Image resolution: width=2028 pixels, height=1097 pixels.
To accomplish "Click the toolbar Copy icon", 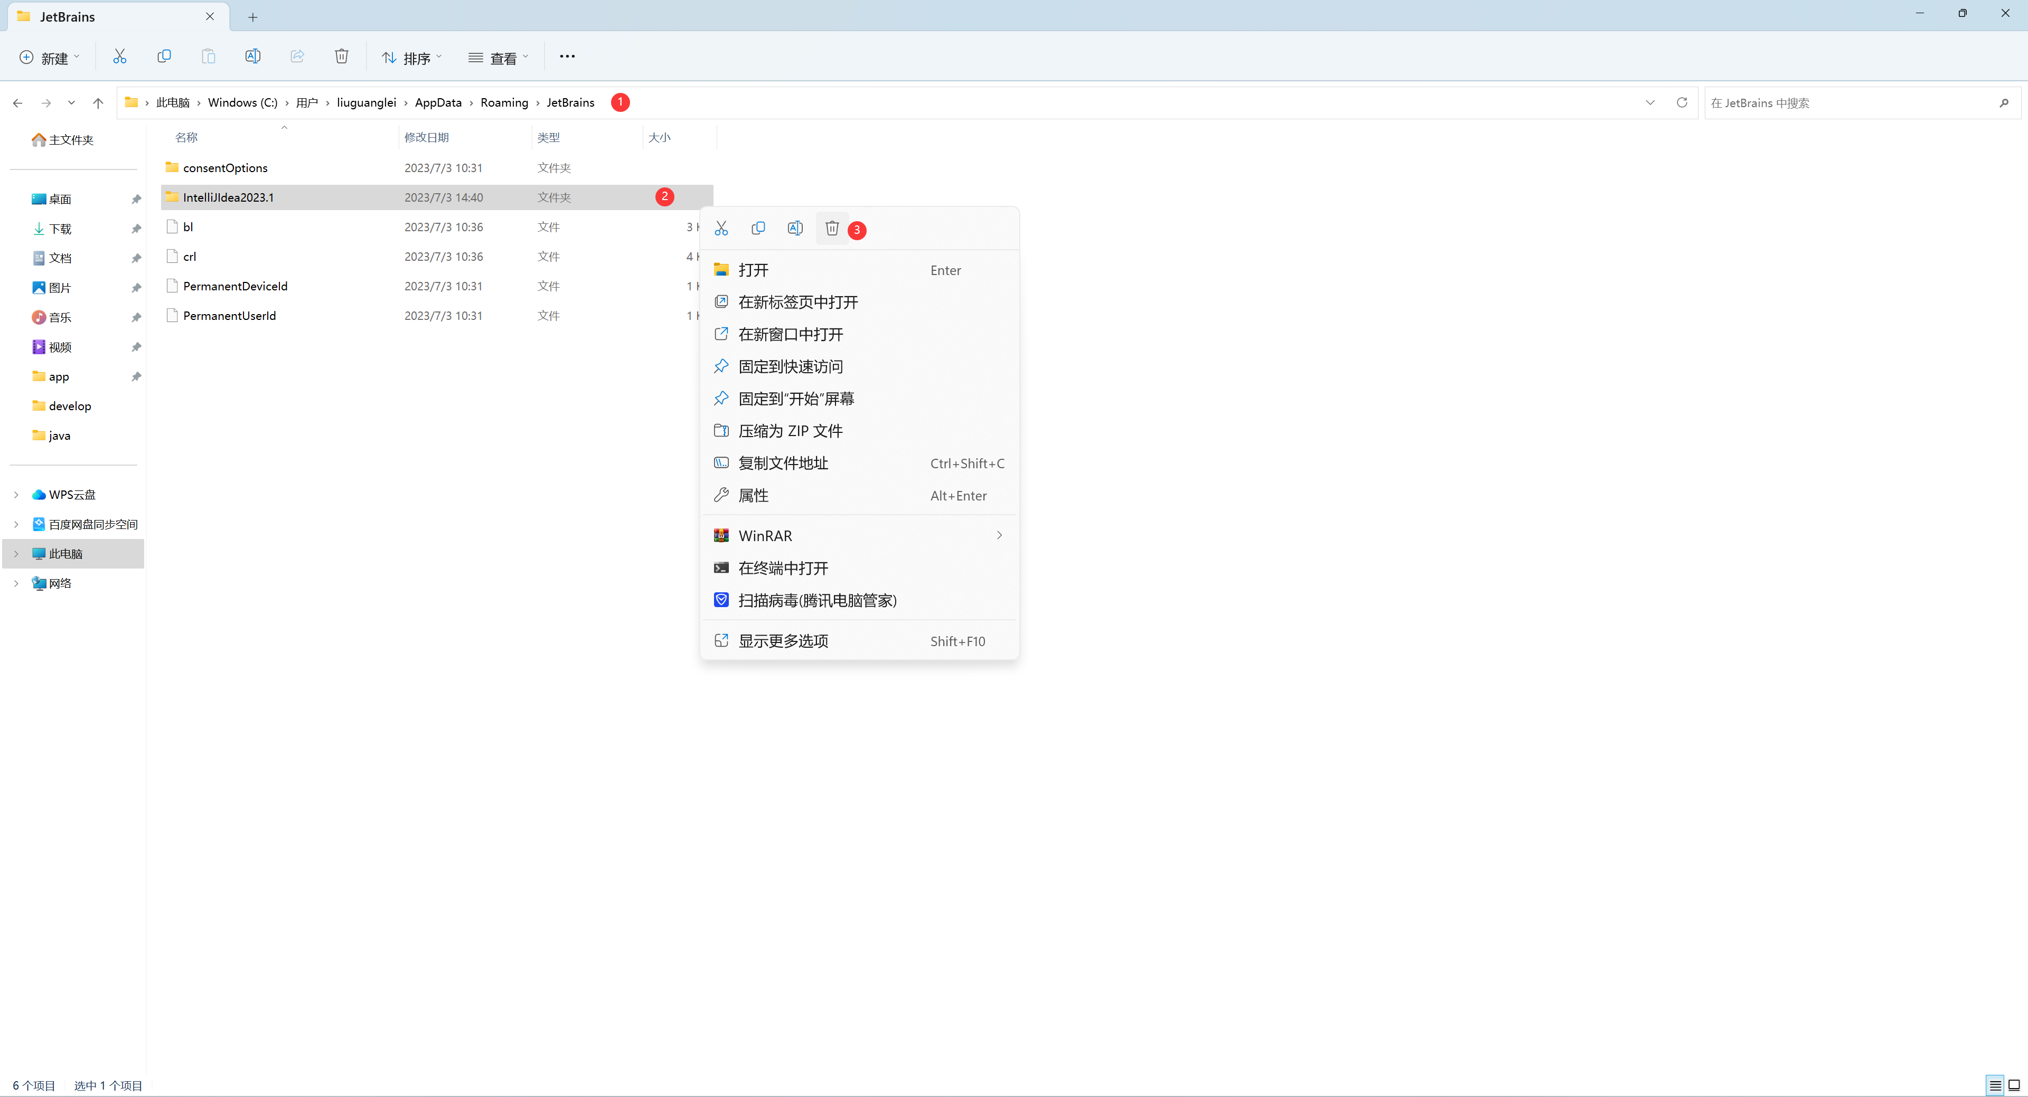I will tap(164, 56).
